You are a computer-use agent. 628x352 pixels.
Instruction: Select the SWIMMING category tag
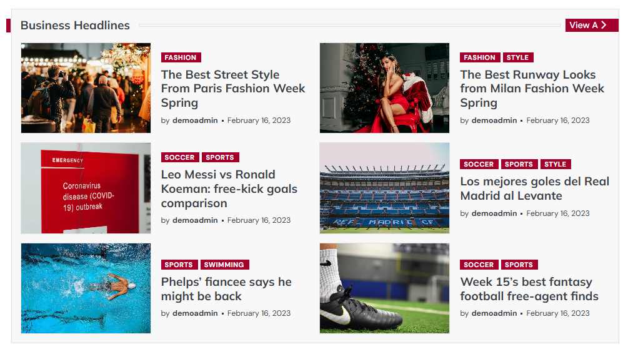[226, 265]
